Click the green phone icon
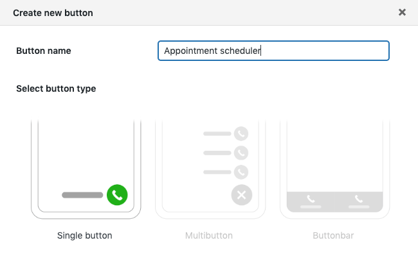Screen dimensions: 418x263 117,195
